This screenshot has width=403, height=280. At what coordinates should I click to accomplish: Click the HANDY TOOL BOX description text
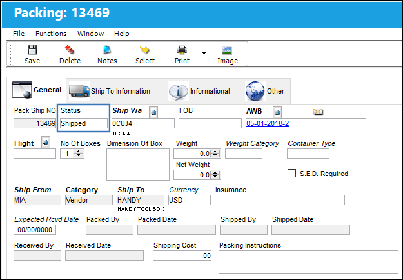pyautogui.click(x=141, y=209)
